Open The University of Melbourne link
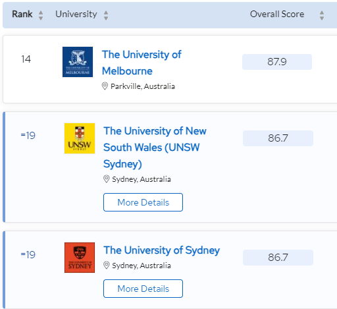 [142, 63]
